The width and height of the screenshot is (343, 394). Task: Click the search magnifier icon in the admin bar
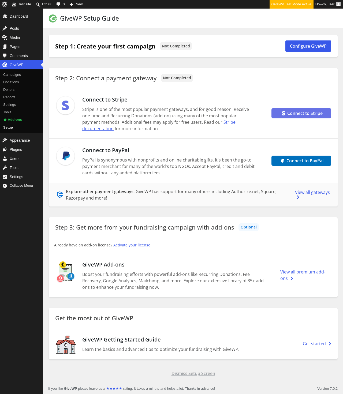(38, 4)
